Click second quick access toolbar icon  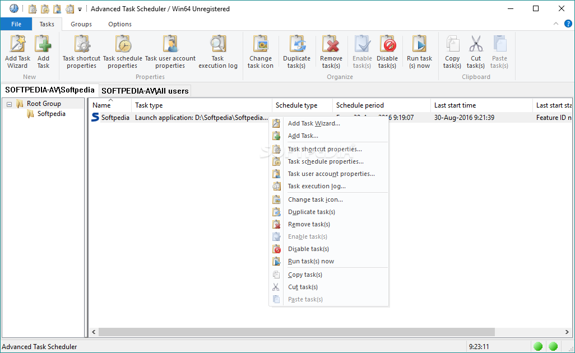pos(45,9)
